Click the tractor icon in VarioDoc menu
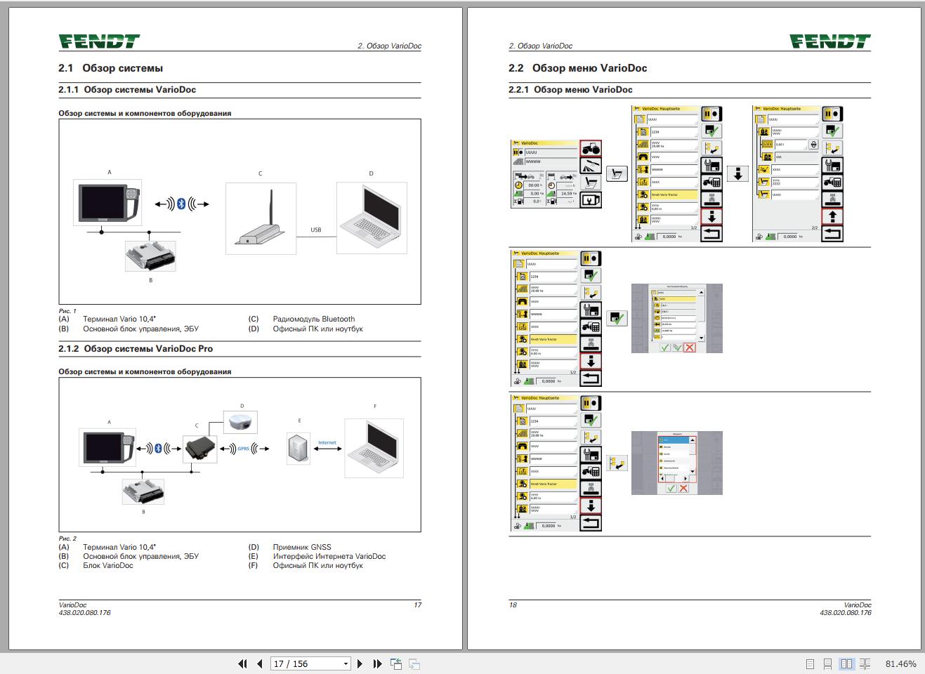This screenshot has height=674, width=925. coord(591,149)
